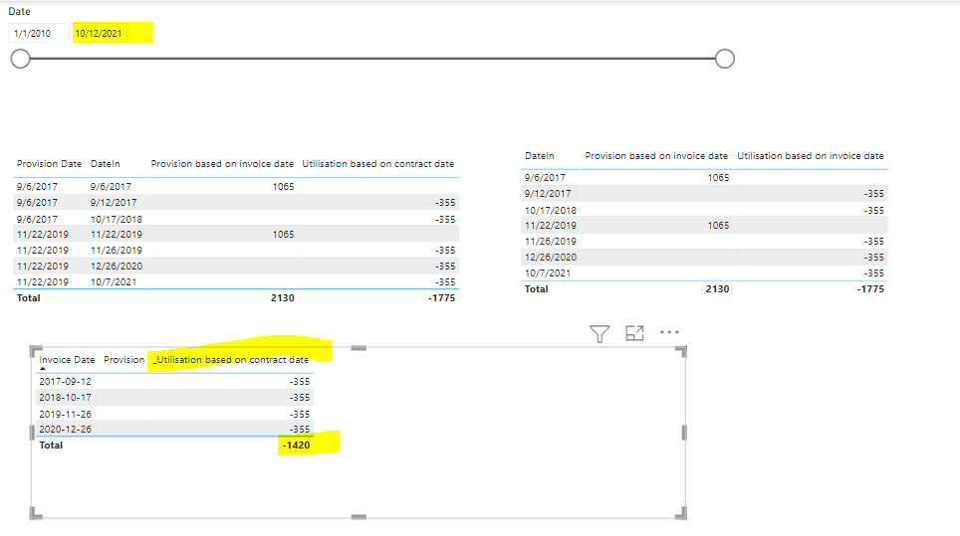Click the -1420 total value
The width and height of the screenshot is (960, 536).
point(297,445)
